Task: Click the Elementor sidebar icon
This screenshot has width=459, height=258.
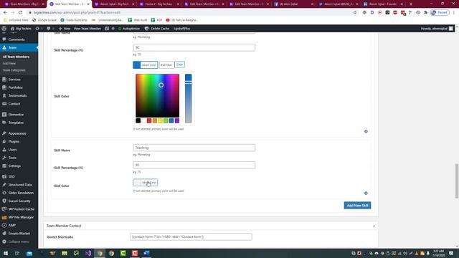Action: [4, 115]
